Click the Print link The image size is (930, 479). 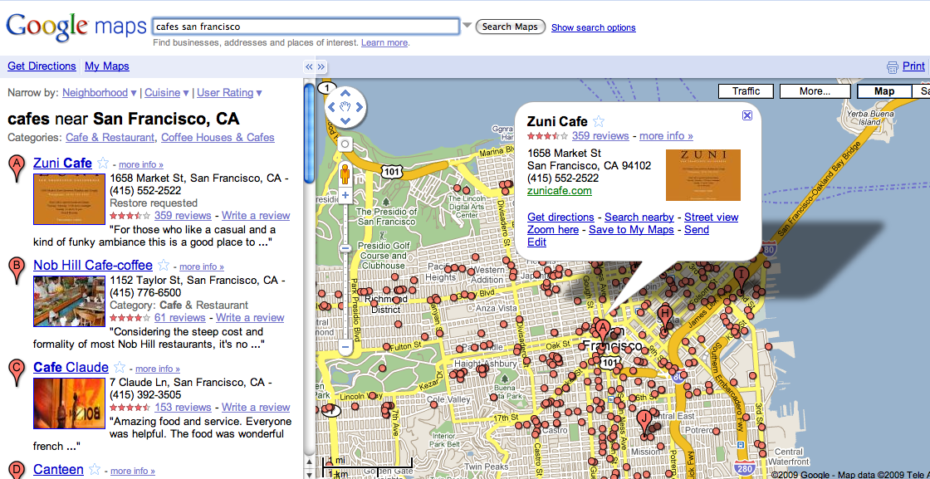913,66
